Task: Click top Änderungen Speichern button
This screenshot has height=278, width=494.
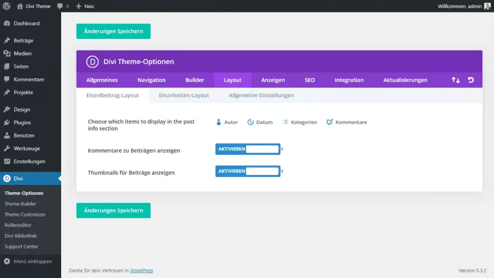Action: click(114, 31)
